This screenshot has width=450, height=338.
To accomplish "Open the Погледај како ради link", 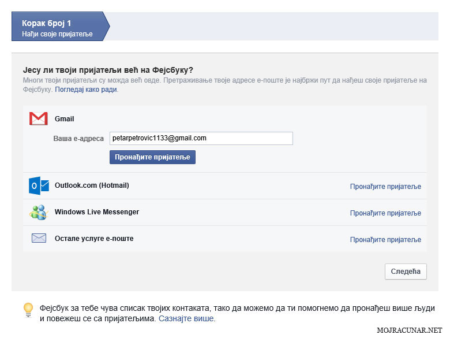I will (86, 90).
